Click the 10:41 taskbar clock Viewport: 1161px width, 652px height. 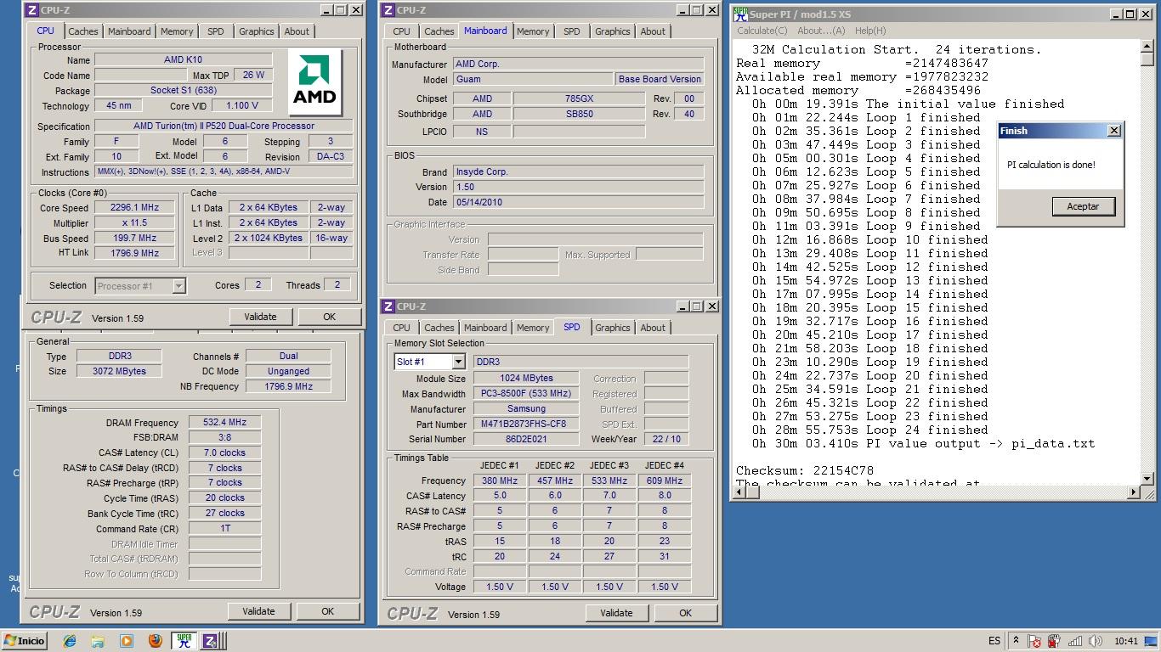tap(1125, 641)
